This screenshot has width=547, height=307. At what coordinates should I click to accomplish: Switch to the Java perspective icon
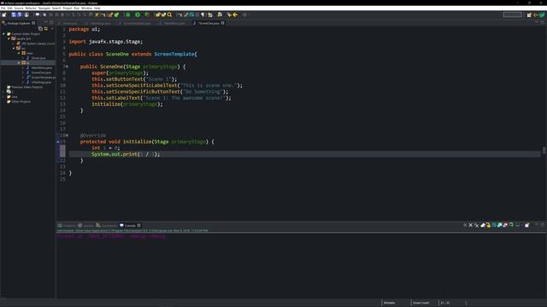coord(542,14)
